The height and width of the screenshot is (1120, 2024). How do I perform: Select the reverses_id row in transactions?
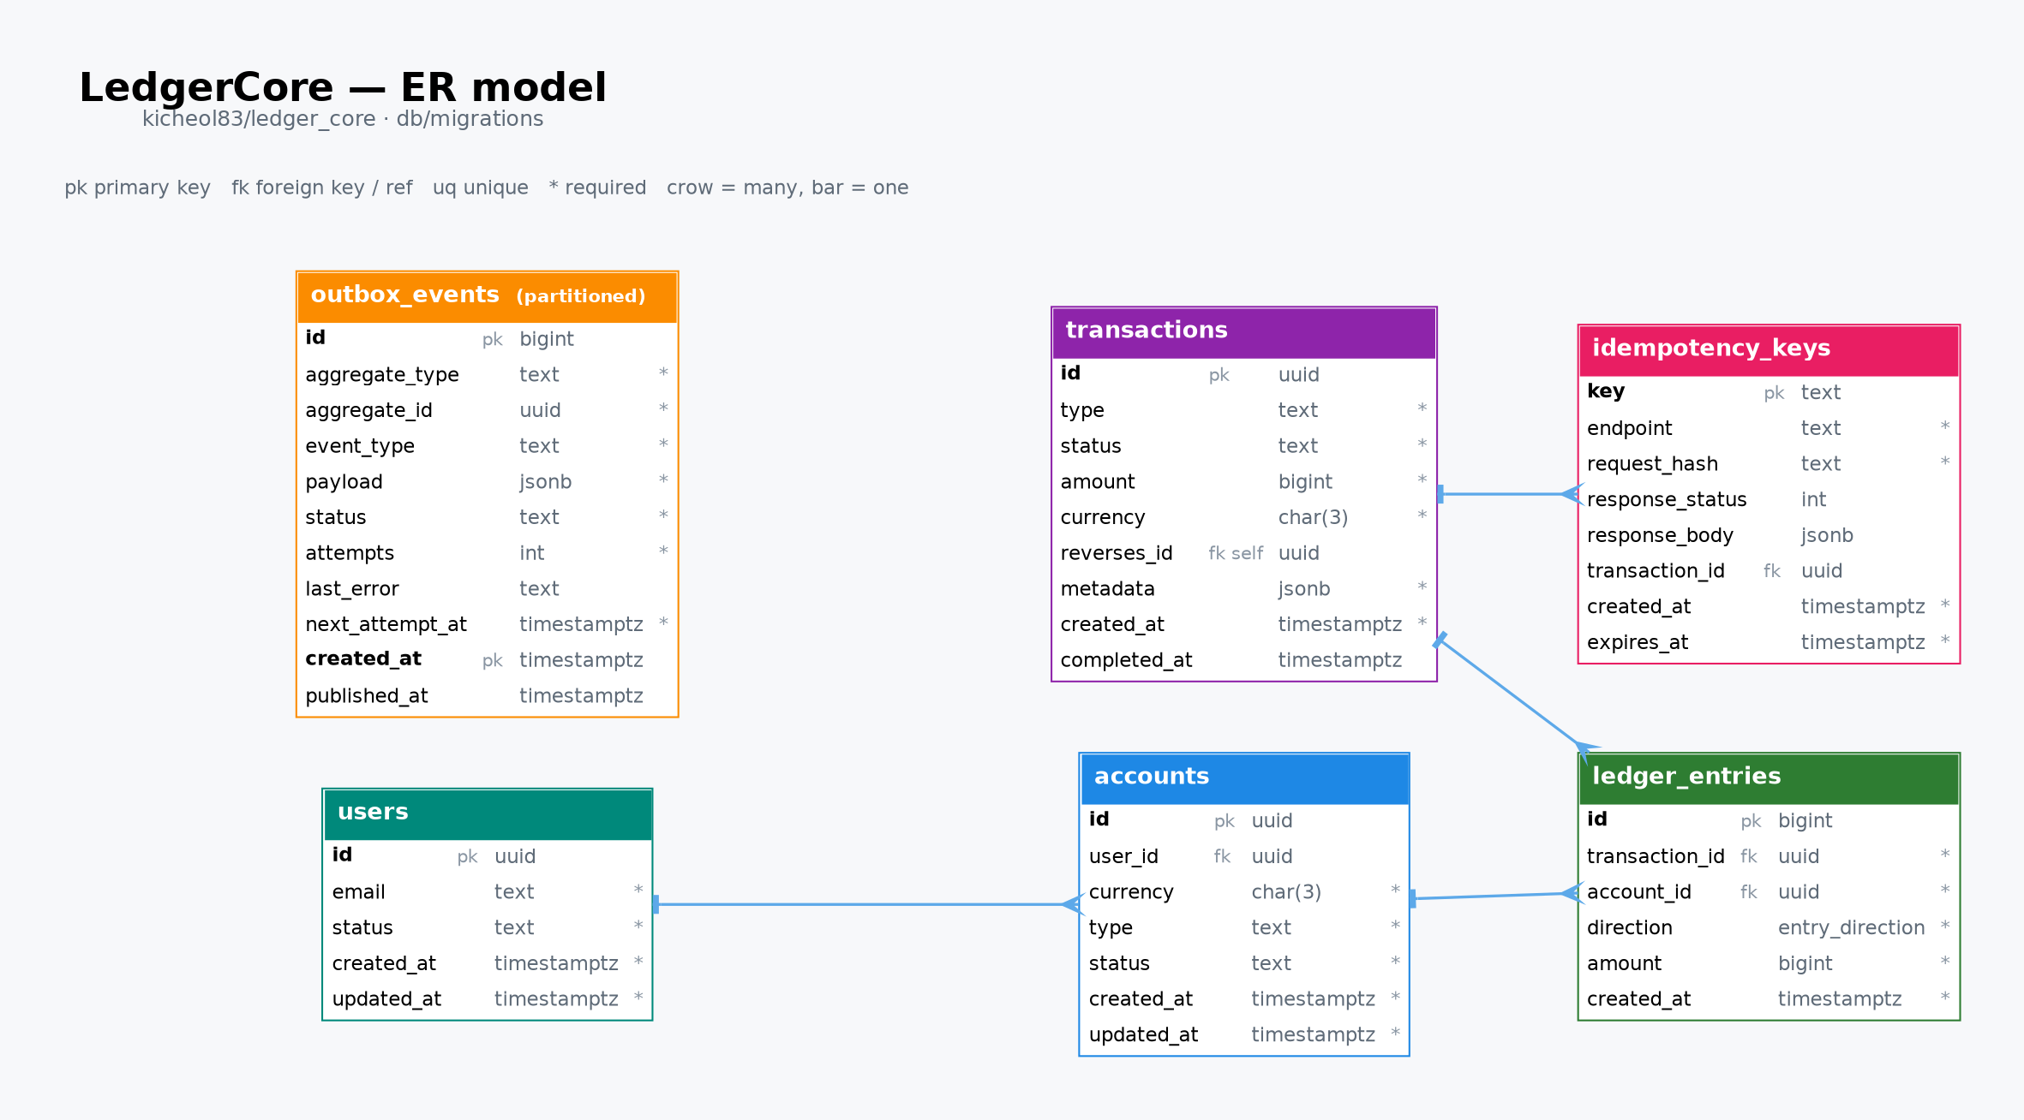click(1244, 553)
